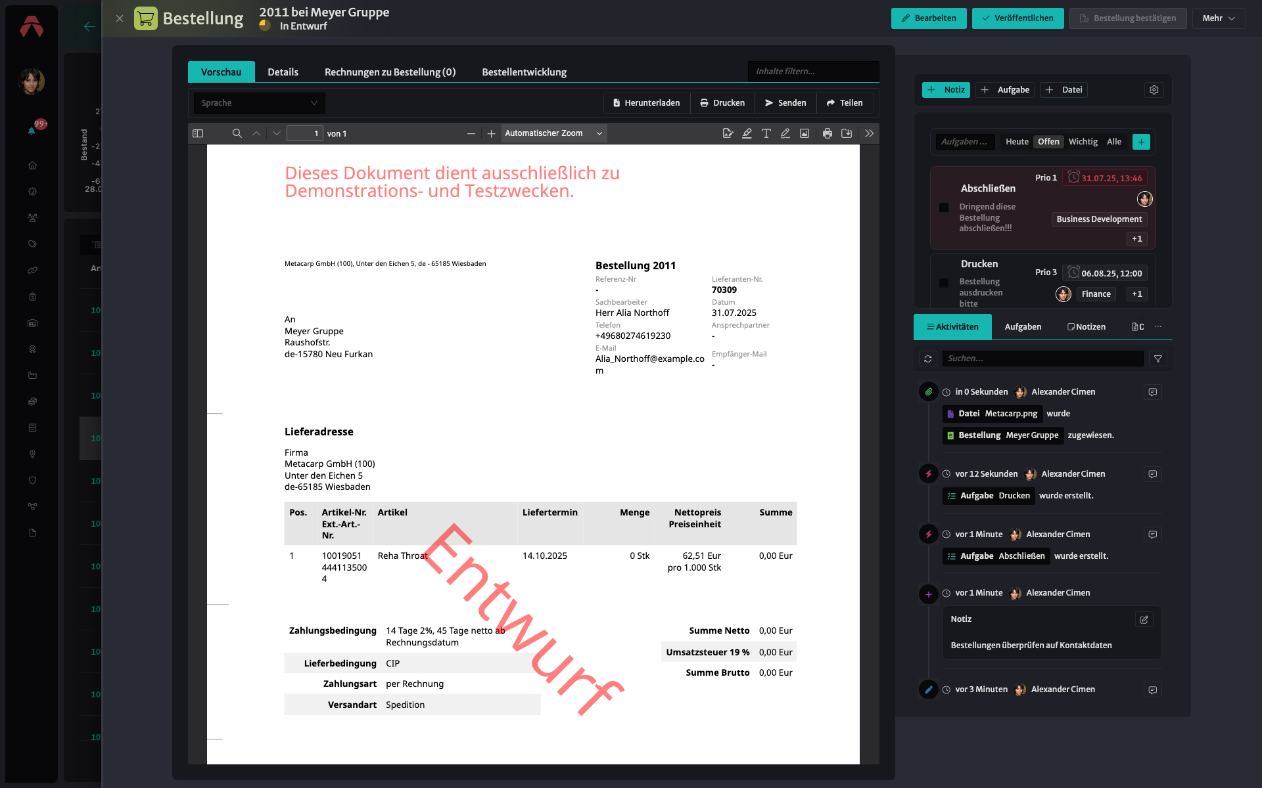Open the Automatischer Zoom dropdown

[553, 133]
